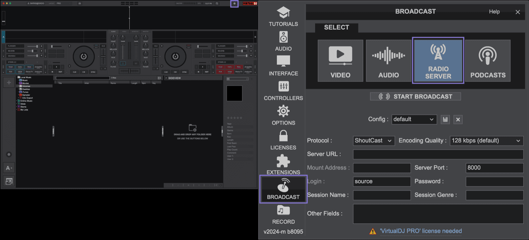
Task: Open the Encoding Quality 128 kbps dropdown
Action: [486, 141]
